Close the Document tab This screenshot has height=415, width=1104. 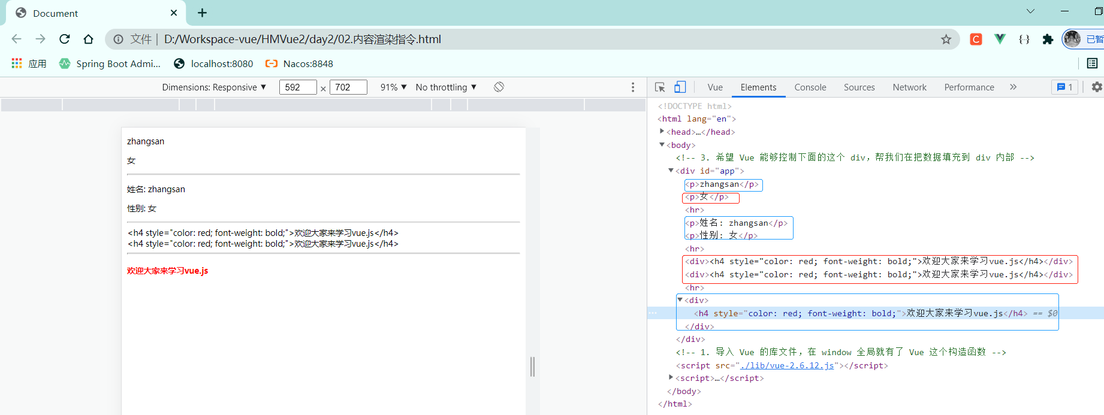[174, 13]
